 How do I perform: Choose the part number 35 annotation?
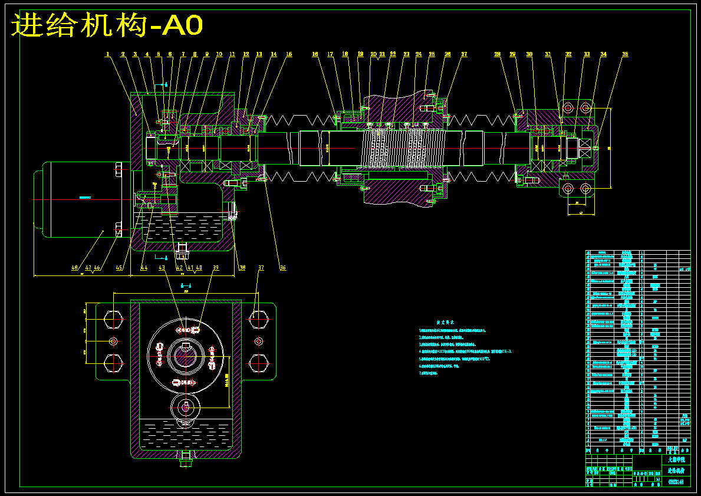(x=625, y=55)
